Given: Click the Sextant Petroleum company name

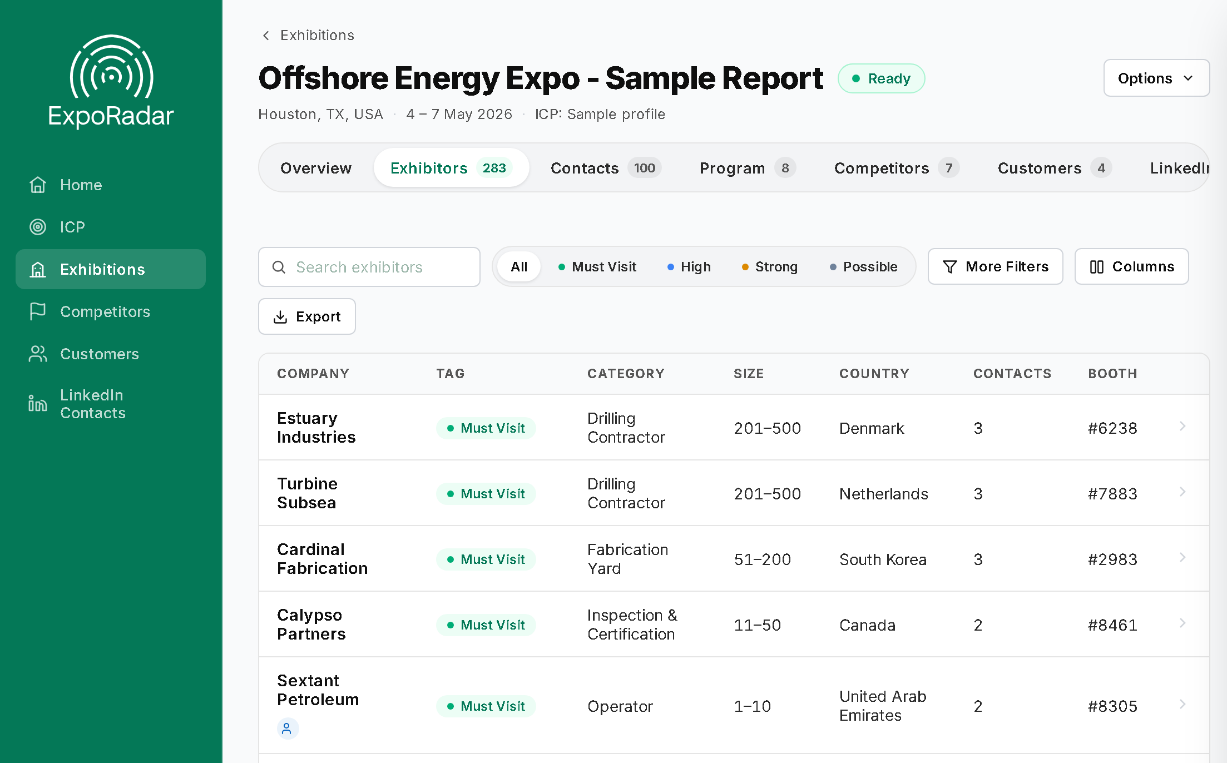Looking at the screenshot, I should [x=318, y=690].
